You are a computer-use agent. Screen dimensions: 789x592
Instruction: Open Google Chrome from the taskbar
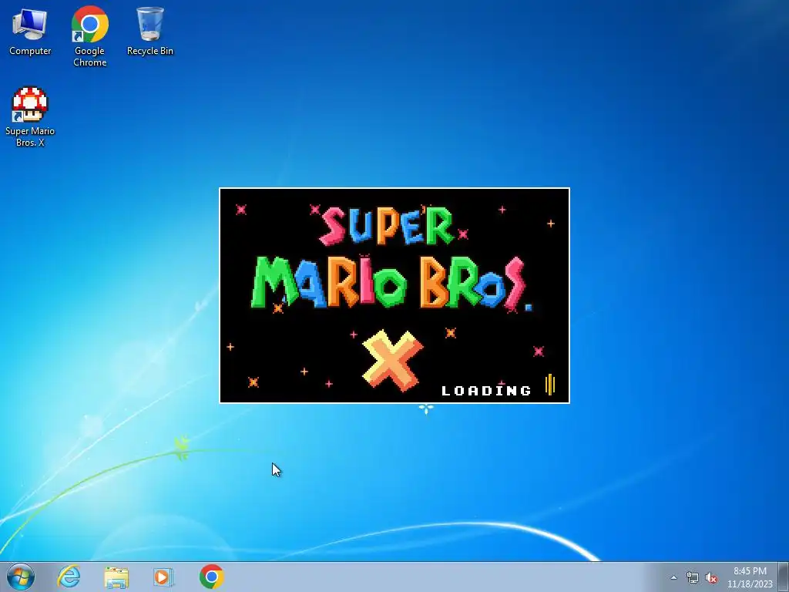tap(211, 577)
